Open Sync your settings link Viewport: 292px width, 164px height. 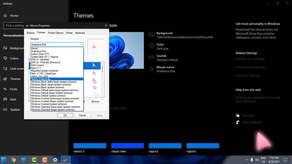coord(248,76)
